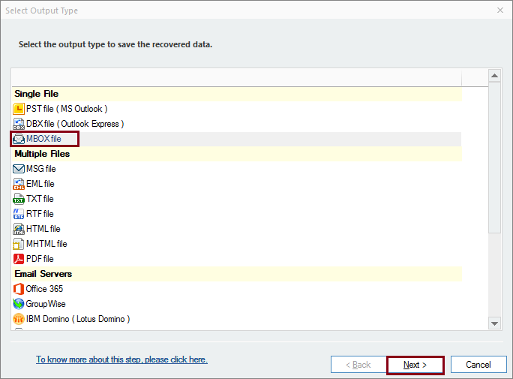Screen dimensions: 513x379
Task: Click the scrollbar up arrow
Action: [x=495, y=76]
